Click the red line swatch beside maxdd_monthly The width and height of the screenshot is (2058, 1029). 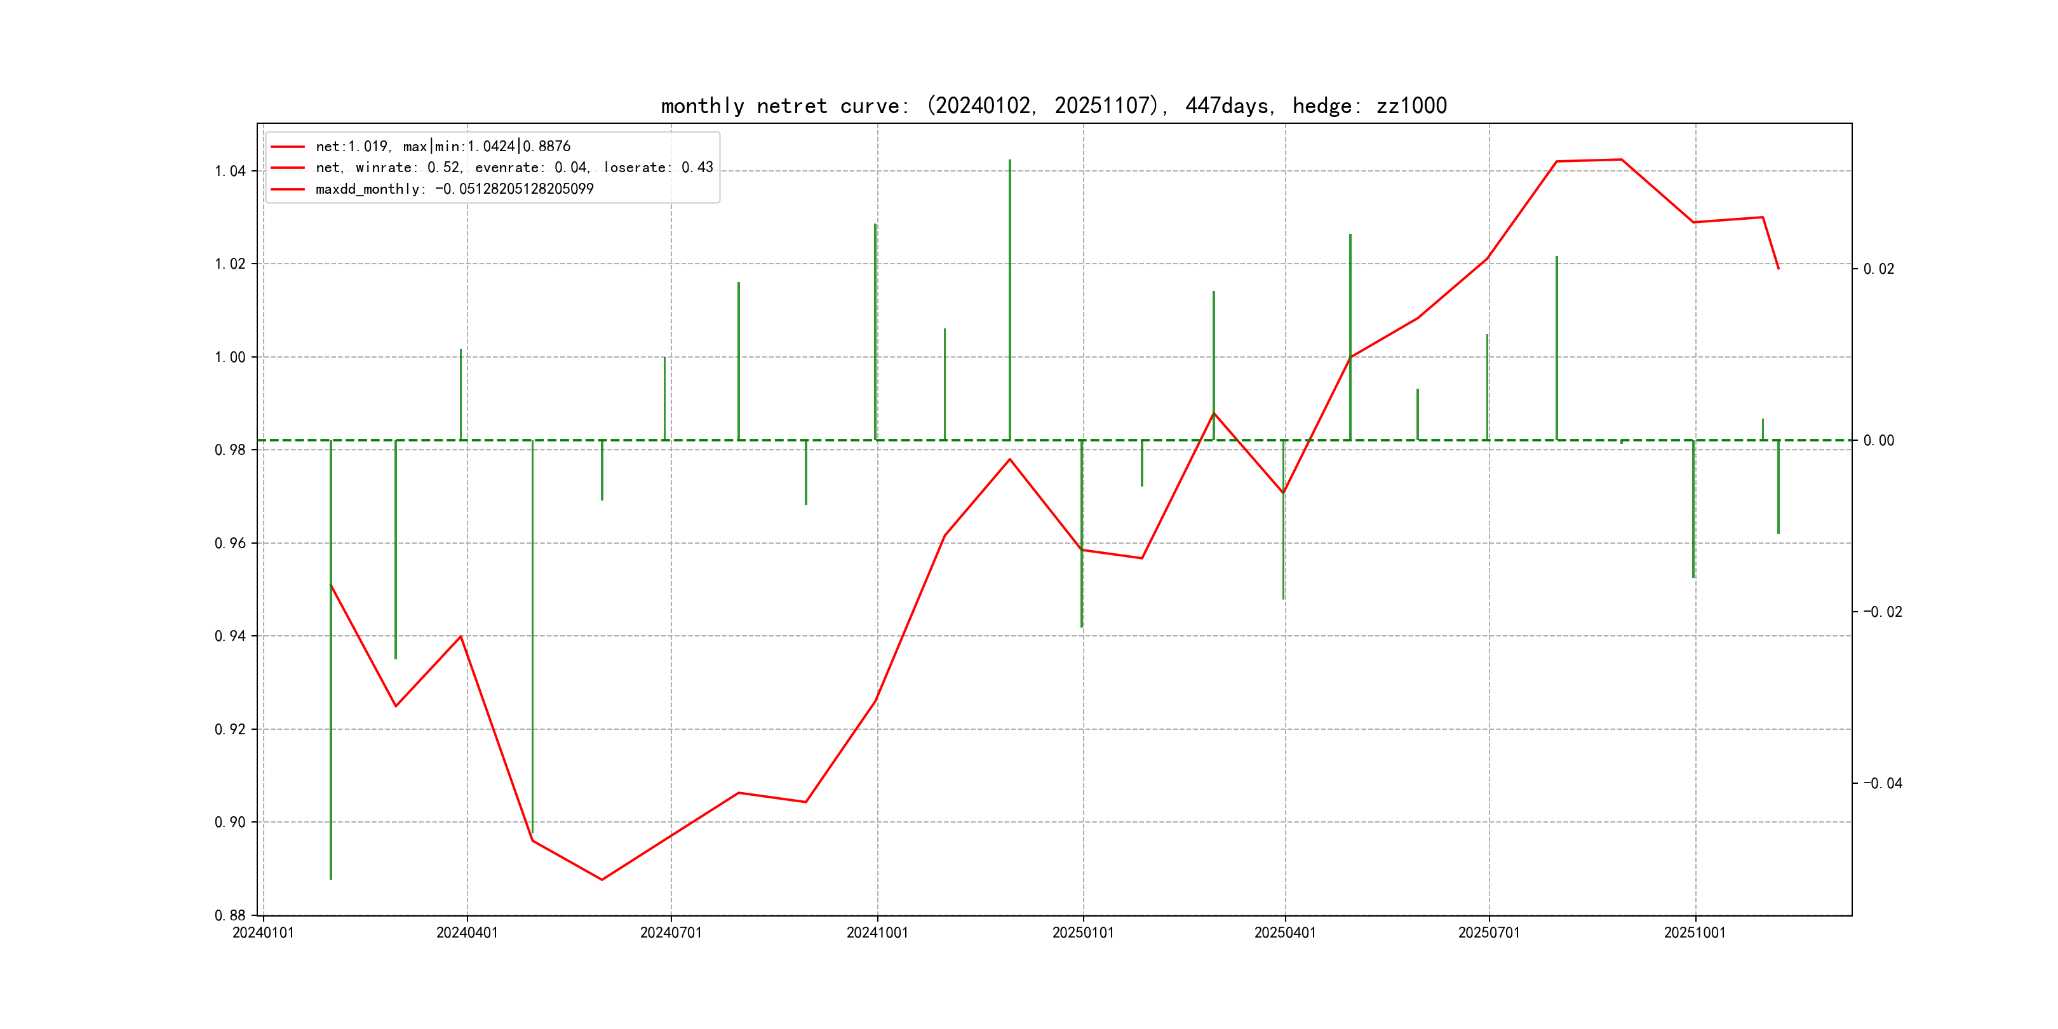[x=288, y=189]
